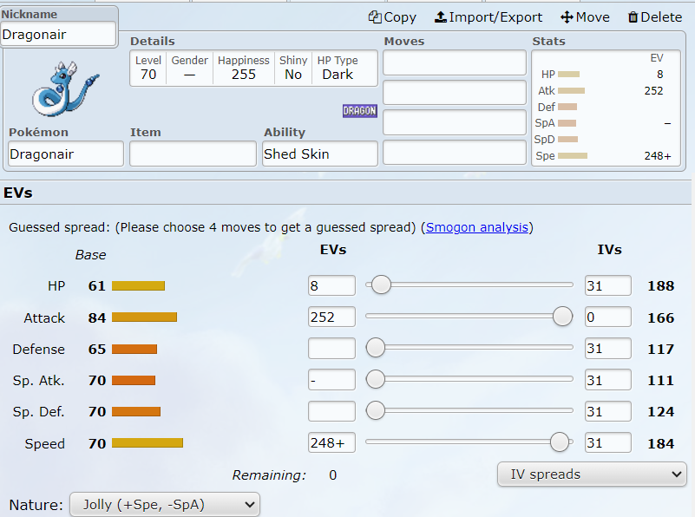695x517 pixels.
Task: Delete this Dragonair set
Action: (x=654, y=17)
